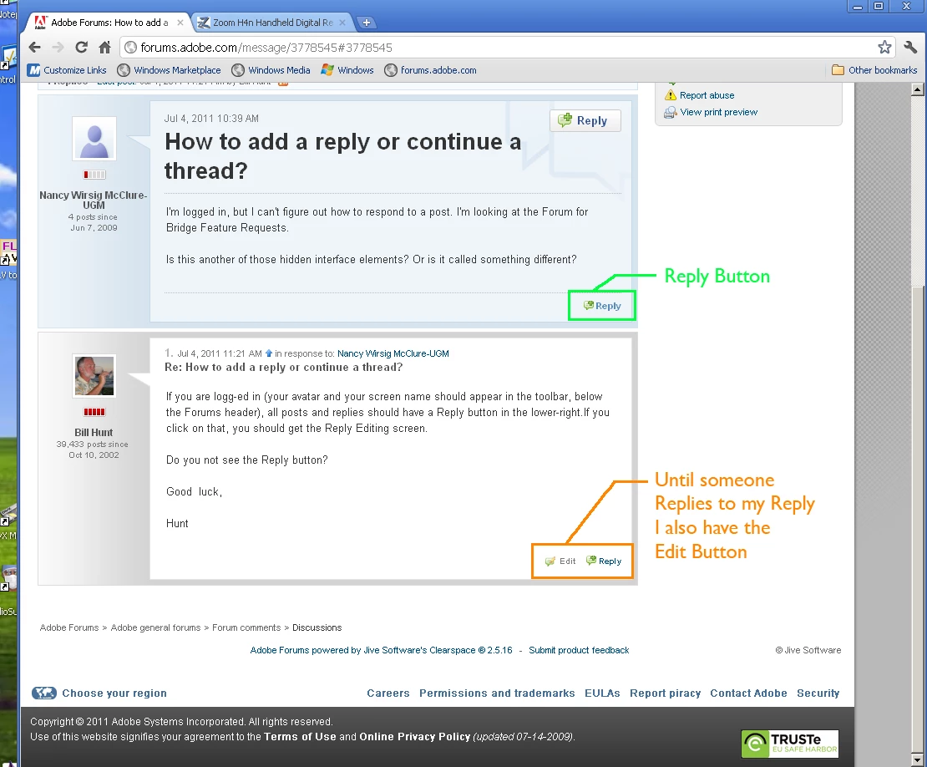This screenshot has height=767, width=927.
Task: Reply to Nancy's original post at bottom
Action: pyautogui.click(x=602, y=306)
